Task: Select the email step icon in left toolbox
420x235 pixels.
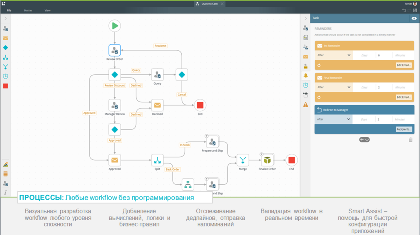Action: (x=5, y=38)
